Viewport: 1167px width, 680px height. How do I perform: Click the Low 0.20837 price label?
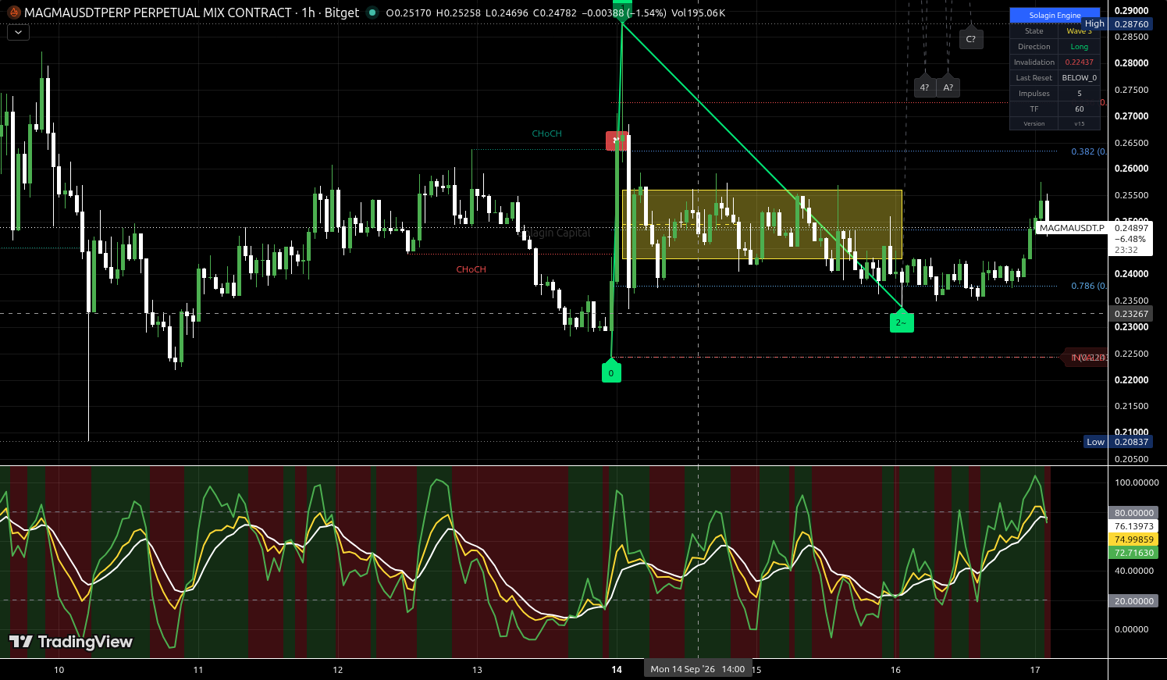coord(1119,442)
